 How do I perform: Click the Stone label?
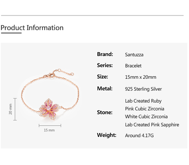[x=104, y=112]
